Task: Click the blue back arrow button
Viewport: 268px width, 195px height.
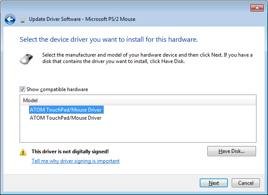Action: [x=10, y=19]
